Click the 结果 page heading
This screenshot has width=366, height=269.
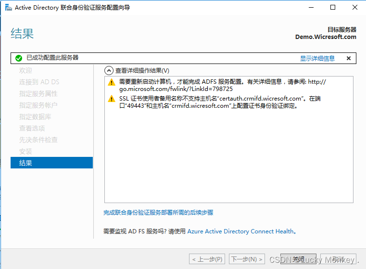tap(22, 33)
